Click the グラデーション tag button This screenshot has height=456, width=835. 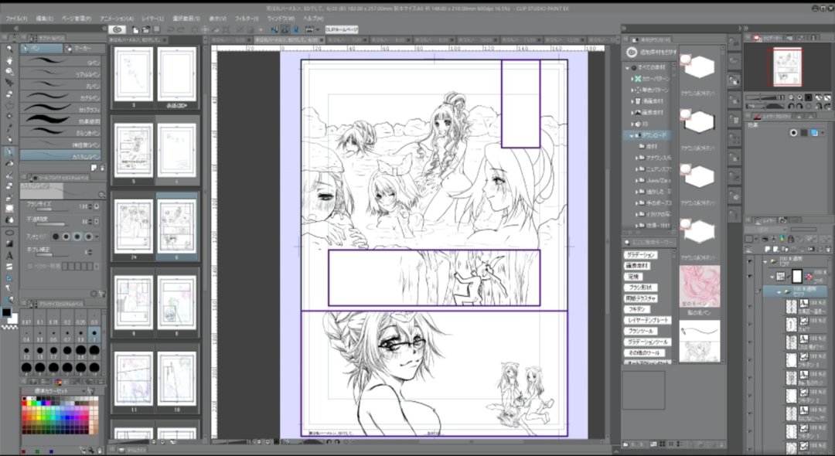[641, 255]
